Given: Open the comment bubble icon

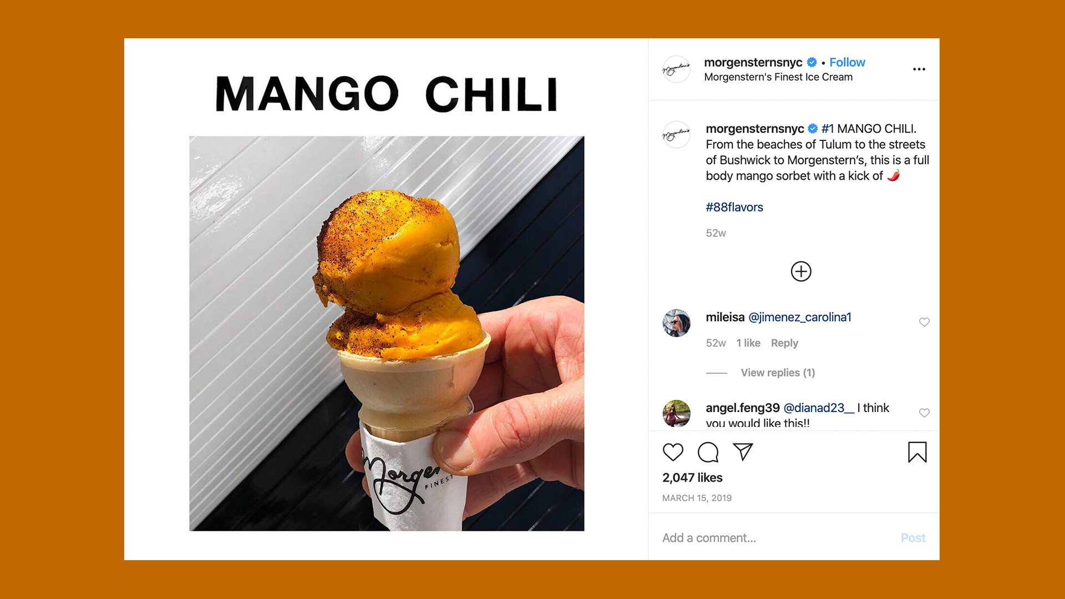Looking at the screenshot, I should [708, 452].
